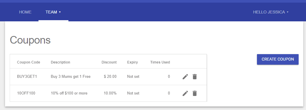Edit the BUY3GET1 coupon with pencil icon

(x=185, y=77)
